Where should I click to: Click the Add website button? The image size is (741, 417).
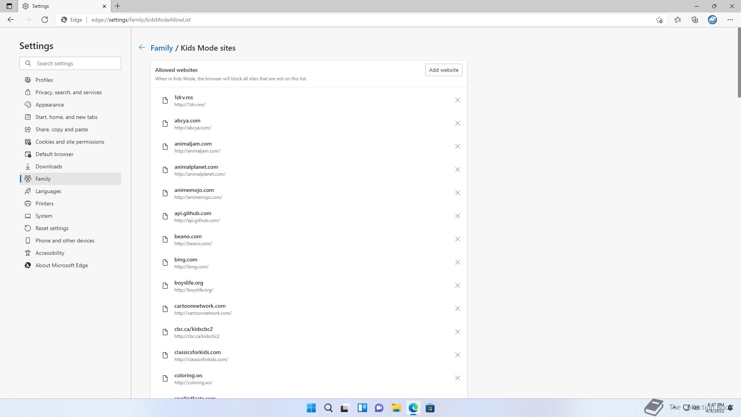pyautogui.click(x=443, y=70)
